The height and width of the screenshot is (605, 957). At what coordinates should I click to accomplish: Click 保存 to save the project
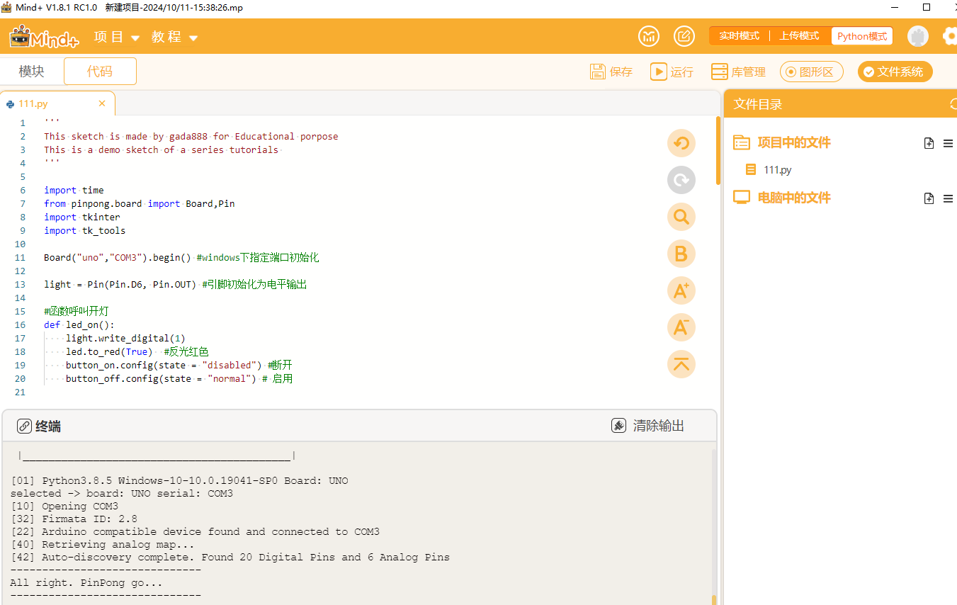point(611,72)
